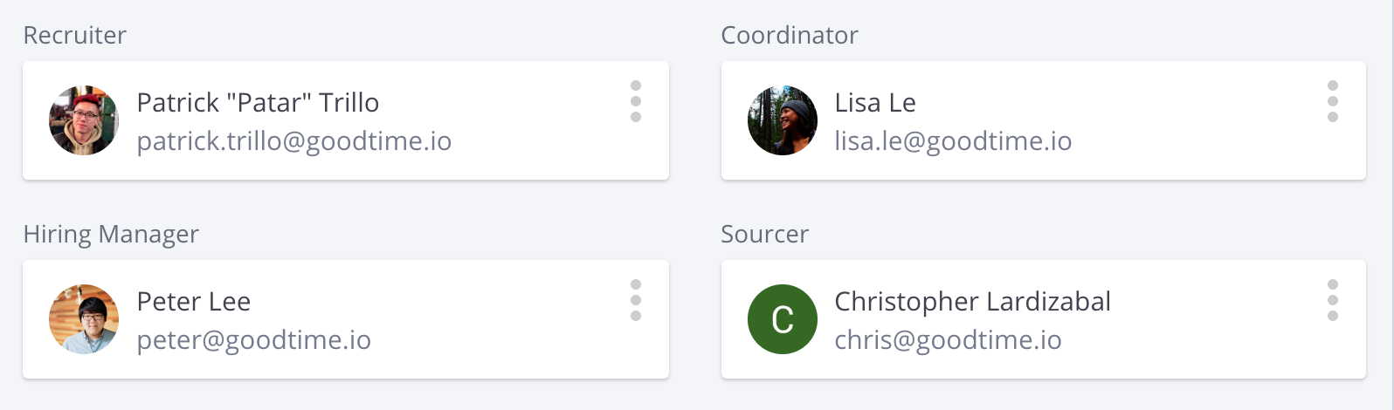Open the three-dot menu for Christopher Lardizabal
Screen dimensions: 1394x410
tap(1333, 300)
